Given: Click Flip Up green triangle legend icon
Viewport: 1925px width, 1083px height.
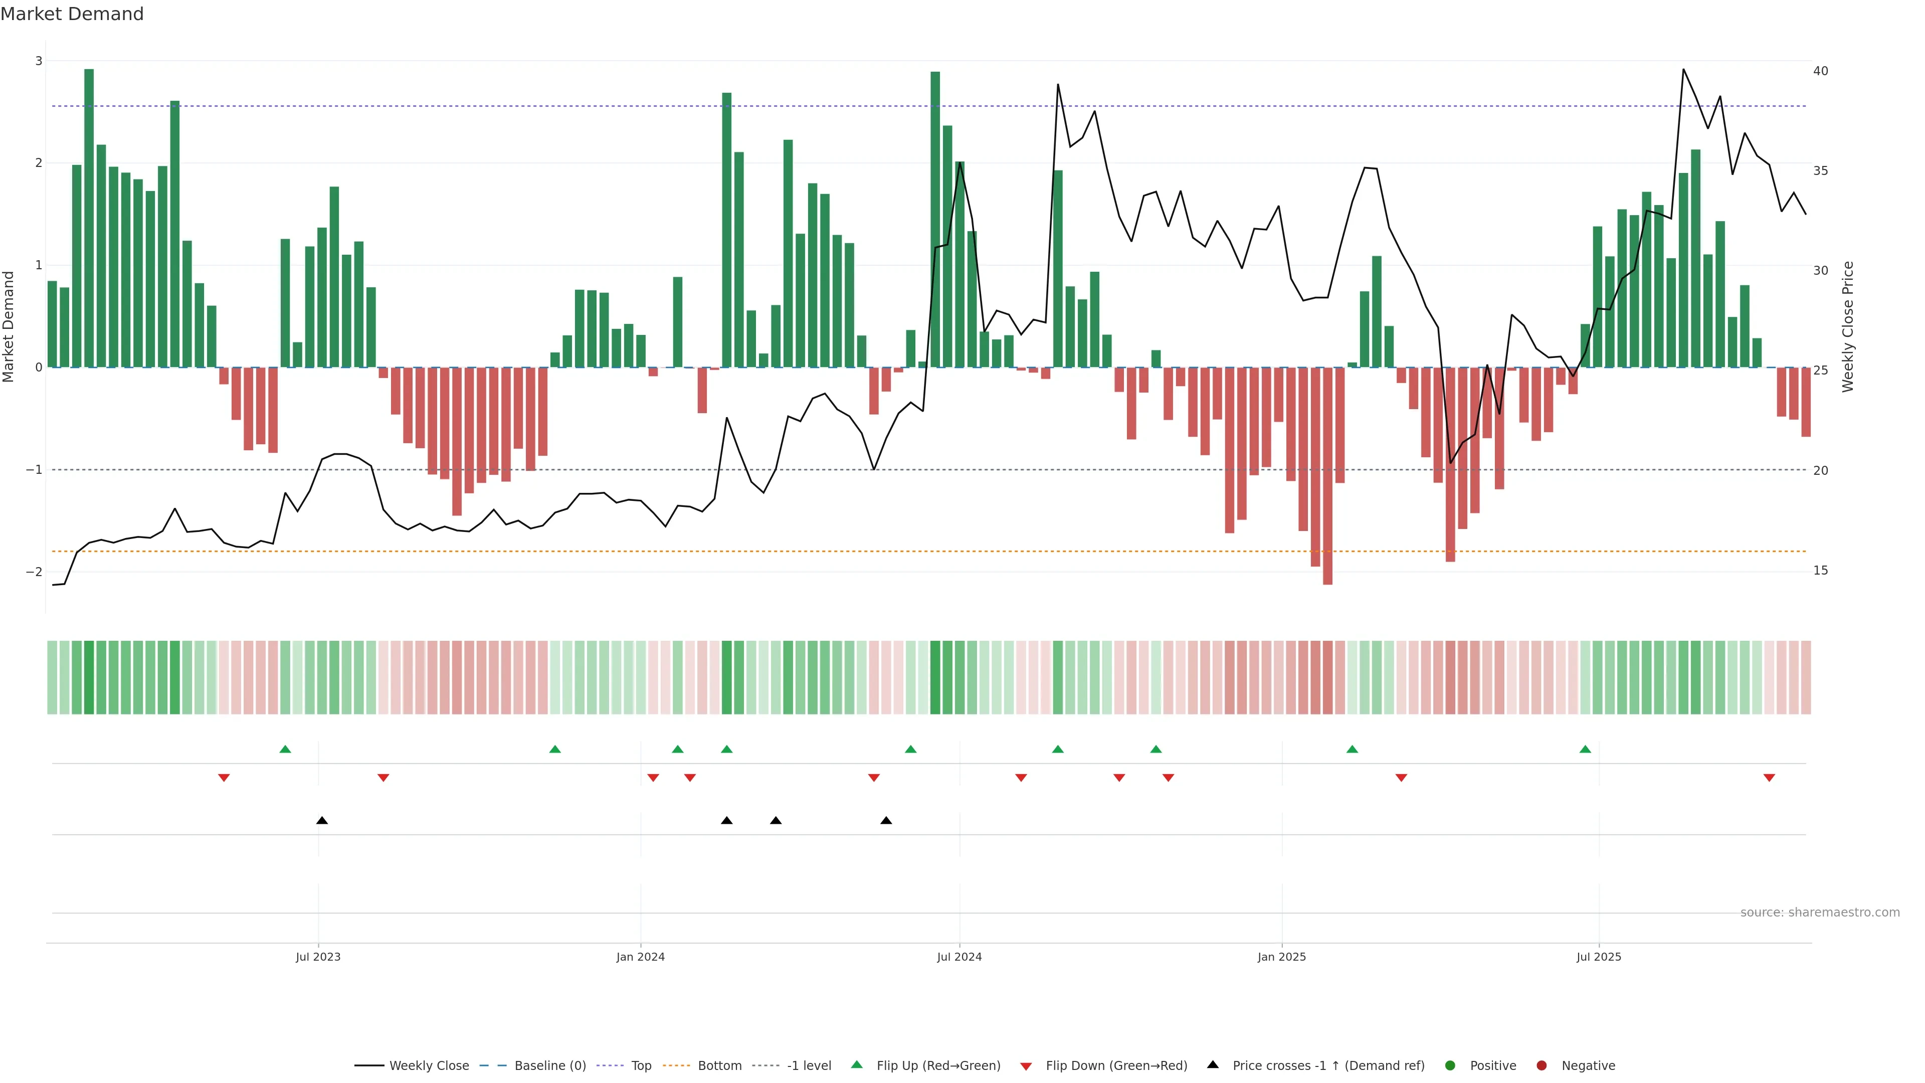Looking at the screenshot, I should tap(857, 1065).
